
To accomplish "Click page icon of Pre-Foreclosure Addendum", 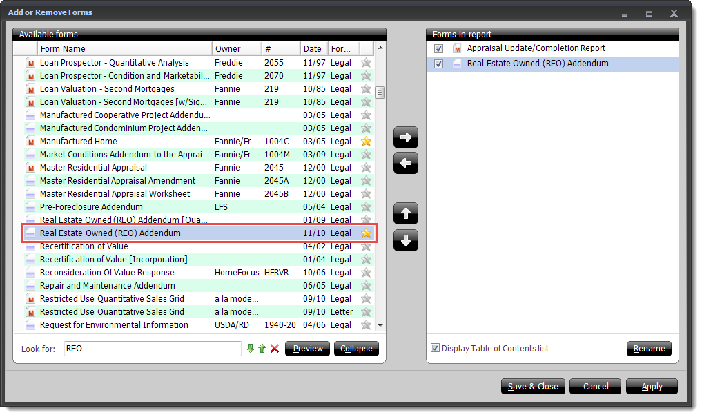I will pos(30,207).
